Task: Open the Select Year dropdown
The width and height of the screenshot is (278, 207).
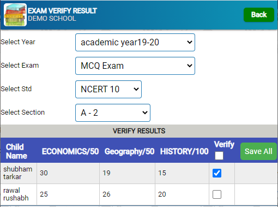Action: (x=135, y=42)
